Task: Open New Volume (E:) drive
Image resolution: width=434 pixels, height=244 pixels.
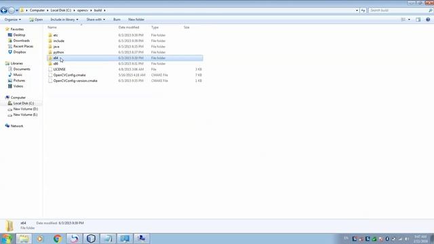Action: pos(25,115)
